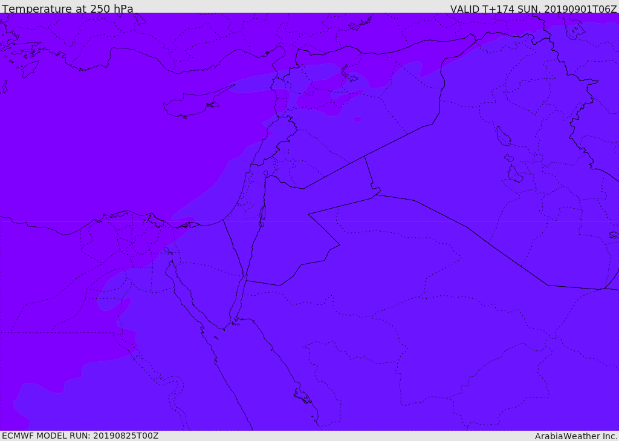Click the Iraq–Saudi Arabia border line
Viewport: 619px width, 441px height.
coord(484,239)
